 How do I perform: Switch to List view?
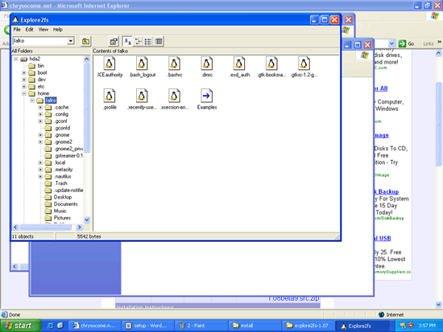pyautogui.click(x=148, y=42)
